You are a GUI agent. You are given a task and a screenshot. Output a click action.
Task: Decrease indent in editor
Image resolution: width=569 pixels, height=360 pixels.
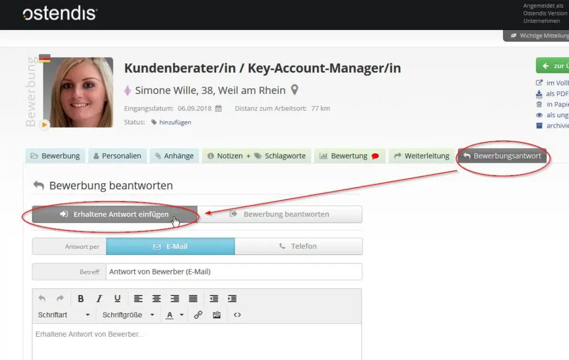214,298
